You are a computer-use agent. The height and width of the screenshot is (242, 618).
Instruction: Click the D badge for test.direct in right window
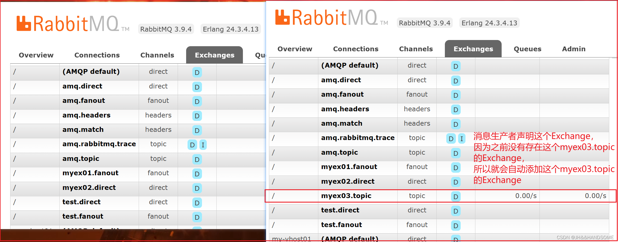point(456,211)
